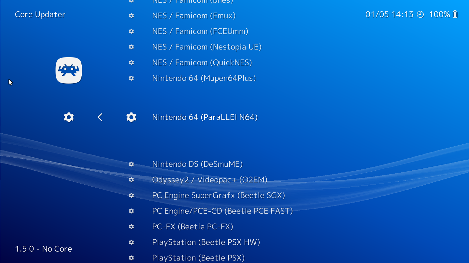Select PlayStation (Beetle PSX HW) core
The width and height of the screenshot is (469, 263).
pos(206,242)
